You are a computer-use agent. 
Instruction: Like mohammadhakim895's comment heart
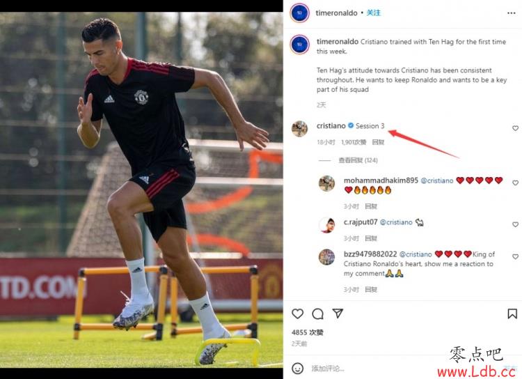pyautogui.click(x=515, y=183)
